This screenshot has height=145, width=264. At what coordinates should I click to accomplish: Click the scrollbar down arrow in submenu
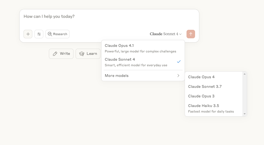[245, 114]
